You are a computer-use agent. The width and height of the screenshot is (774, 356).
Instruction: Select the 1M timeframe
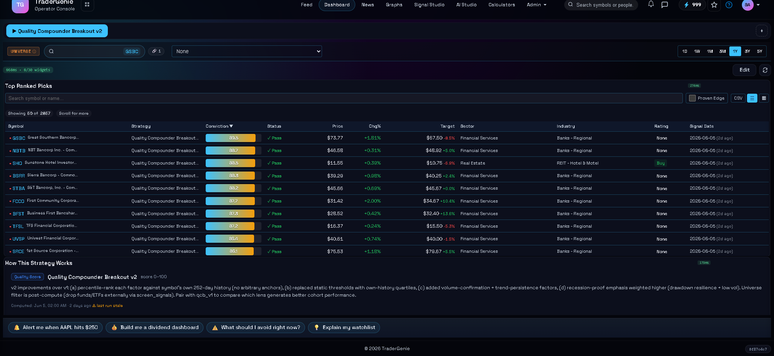point(710,51)
